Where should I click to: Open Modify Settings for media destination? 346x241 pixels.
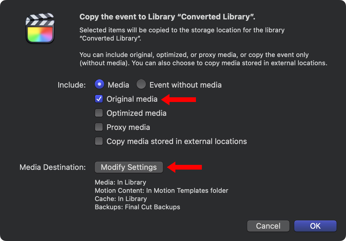[129, 167]
